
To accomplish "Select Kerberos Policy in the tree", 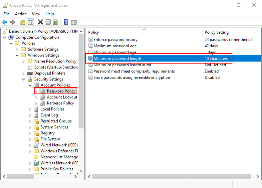I will [x=60, y=103].
